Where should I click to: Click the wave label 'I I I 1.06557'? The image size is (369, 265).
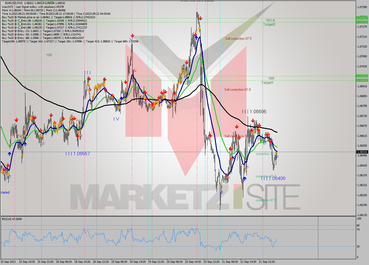78,154
